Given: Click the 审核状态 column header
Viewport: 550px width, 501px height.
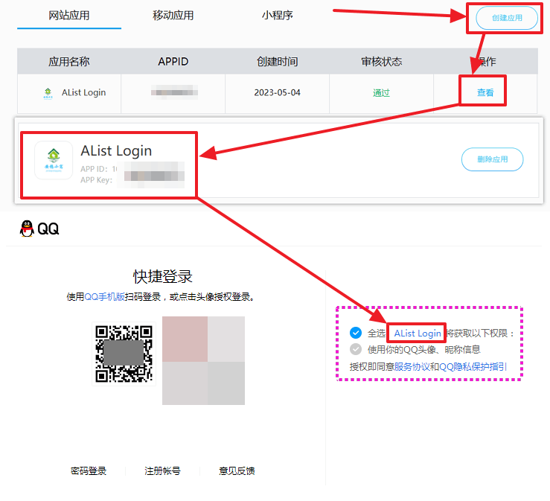Looking at the screenshot, I should pyautogui.click(x=381, y=61).
